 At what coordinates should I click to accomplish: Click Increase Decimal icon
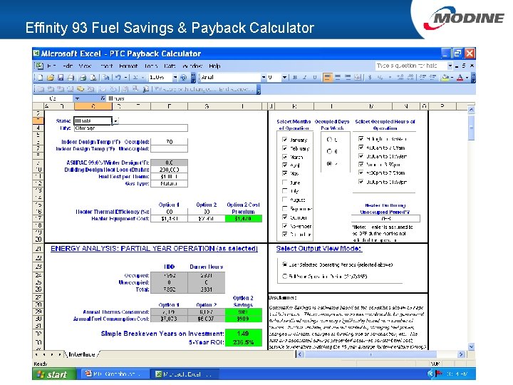[x=400, y=78]
